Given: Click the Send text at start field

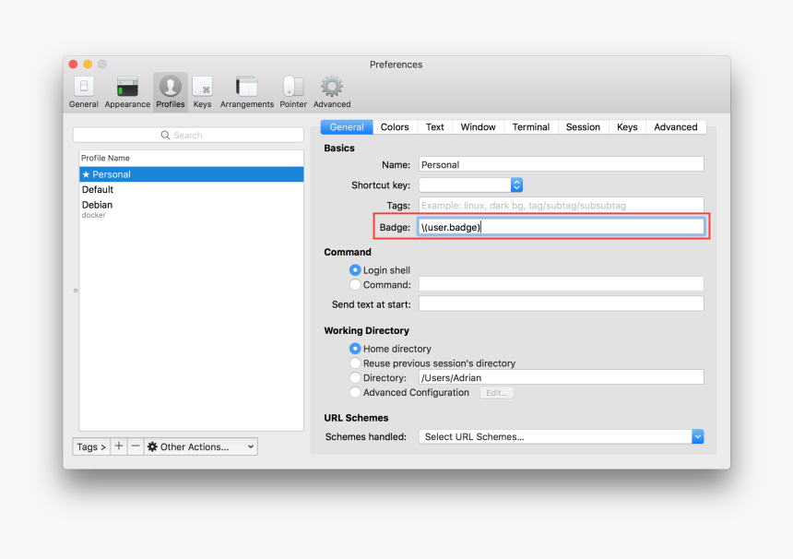Looking at the screenshot, I should pos(562,304).
